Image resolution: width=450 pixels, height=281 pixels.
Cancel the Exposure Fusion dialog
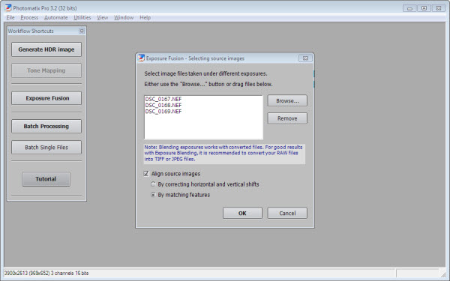(287, 213)
